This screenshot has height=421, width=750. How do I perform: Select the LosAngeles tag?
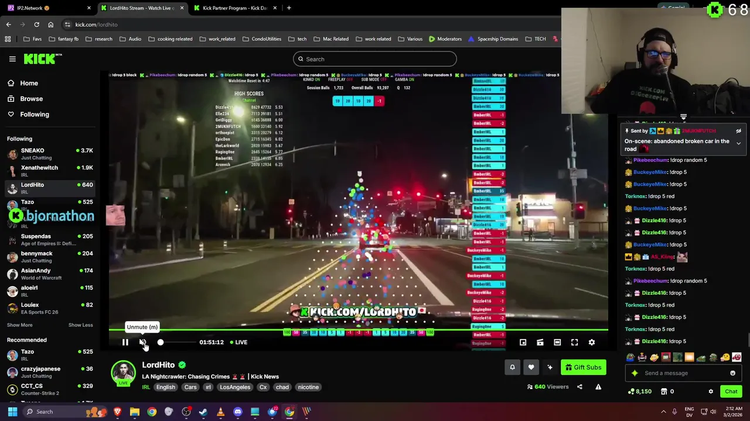pyautogui.click(x=235, y=387)
